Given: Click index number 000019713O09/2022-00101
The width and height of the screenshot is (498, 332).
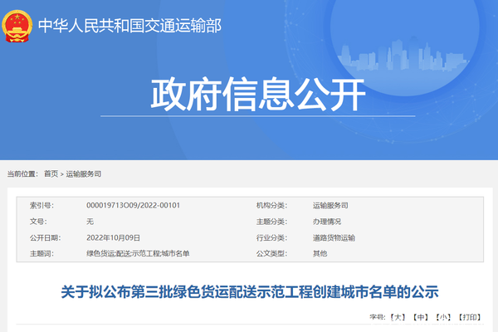Looking at the screenshot, I should [x=133, y=205].
